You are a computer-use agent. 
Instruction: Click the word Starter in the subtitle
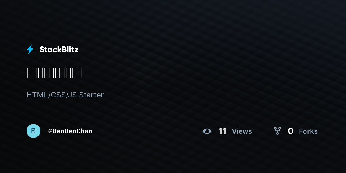tap(91, 95)
